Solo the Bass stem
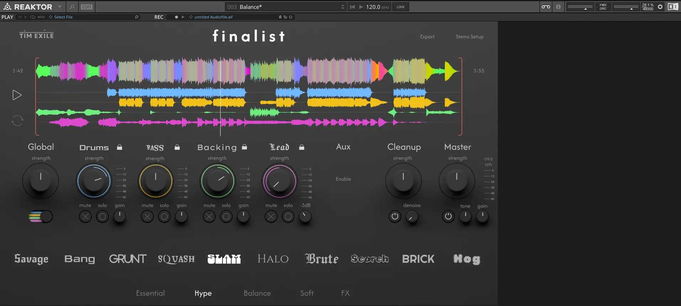 coord(164,217)
